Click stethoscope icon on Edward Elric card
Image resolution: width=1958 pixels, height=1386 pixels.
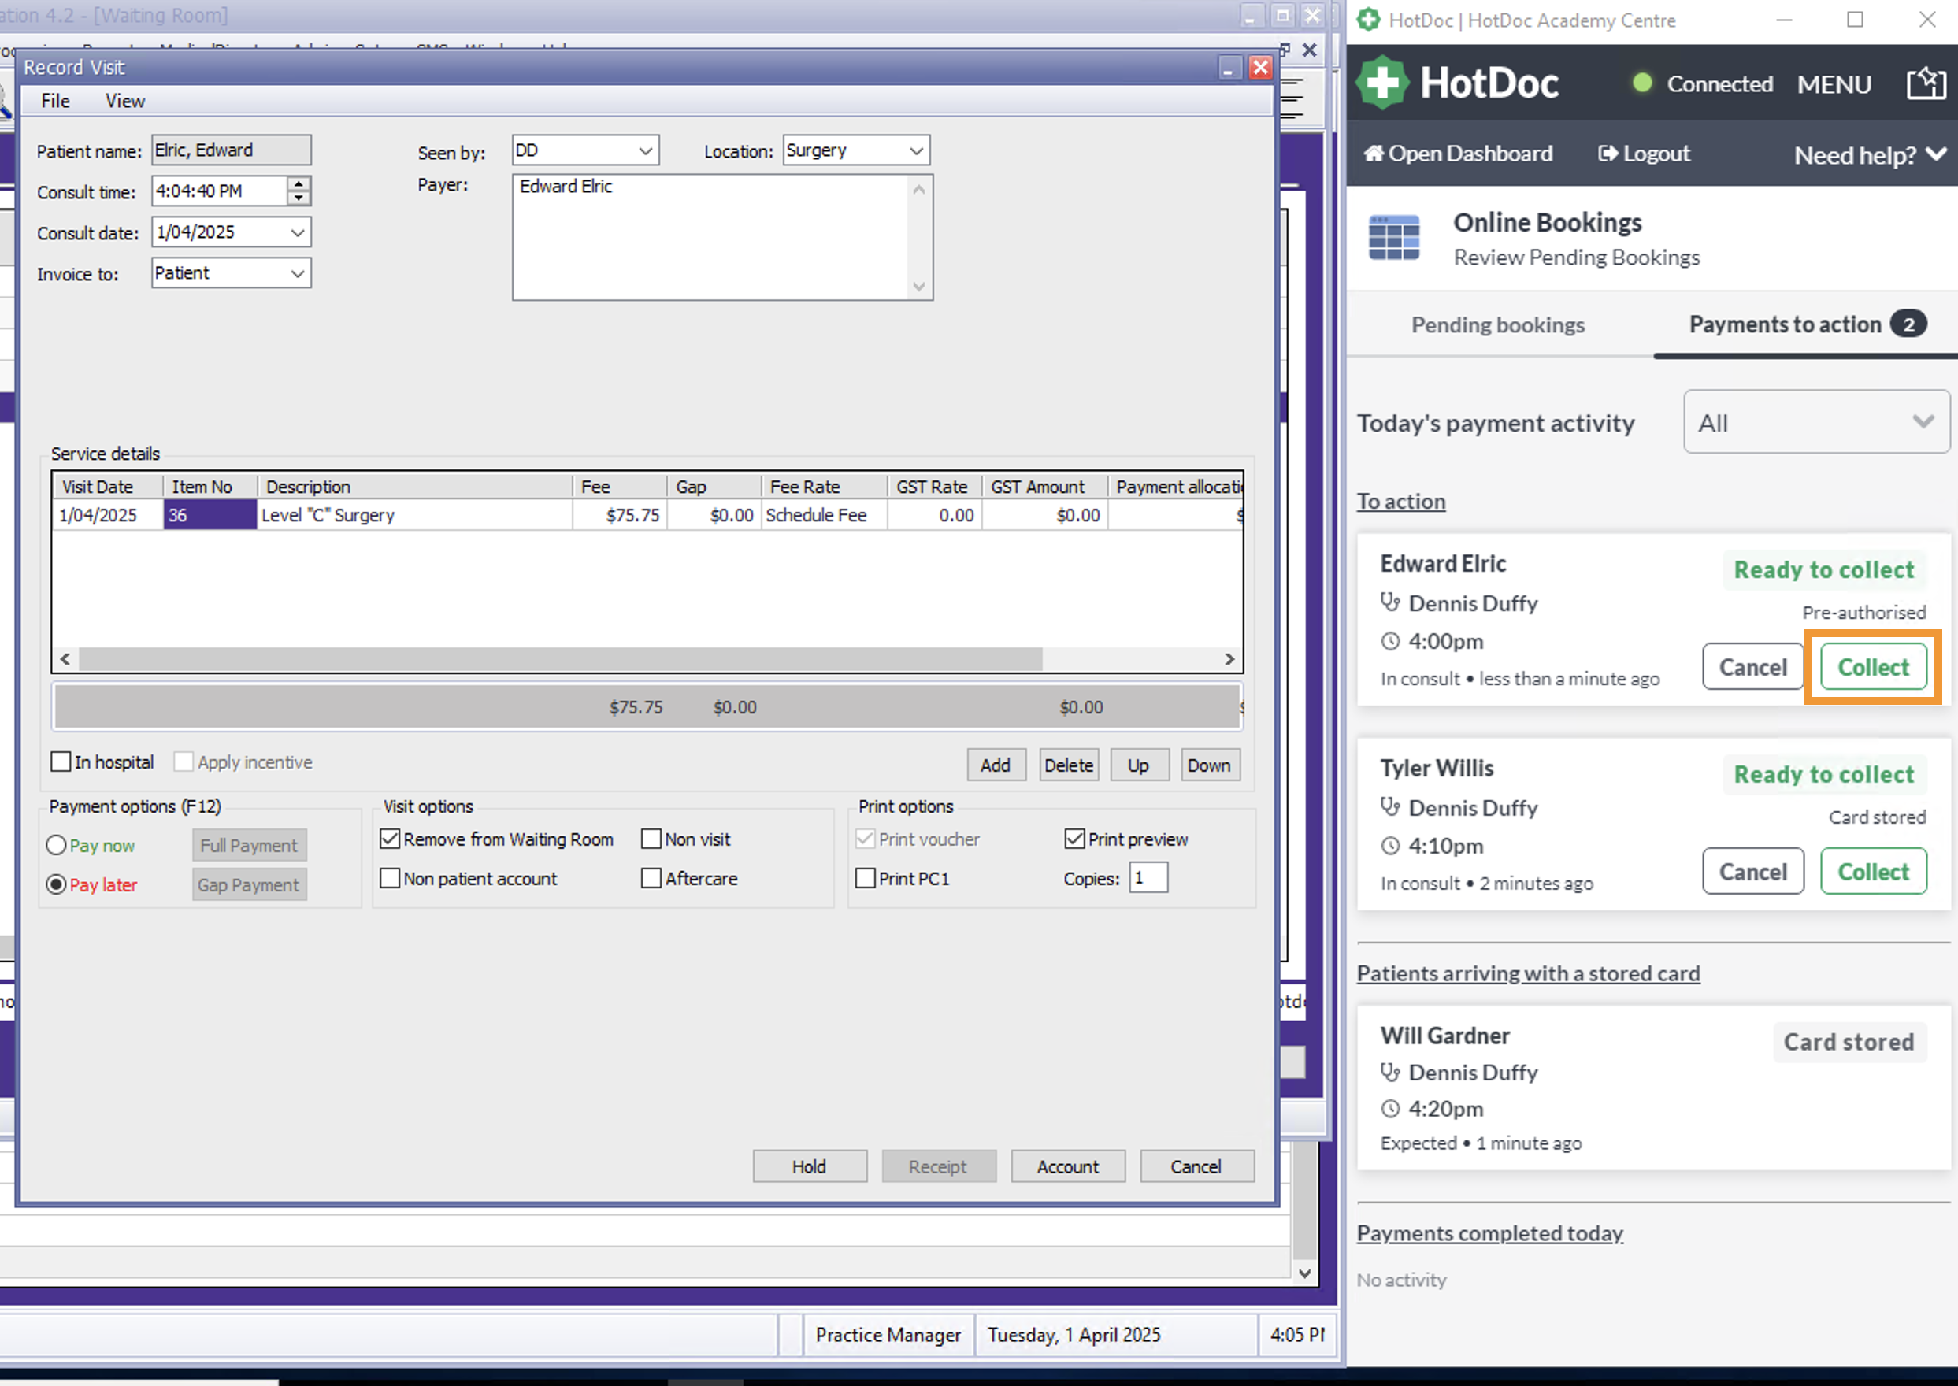pos(1390,602)
